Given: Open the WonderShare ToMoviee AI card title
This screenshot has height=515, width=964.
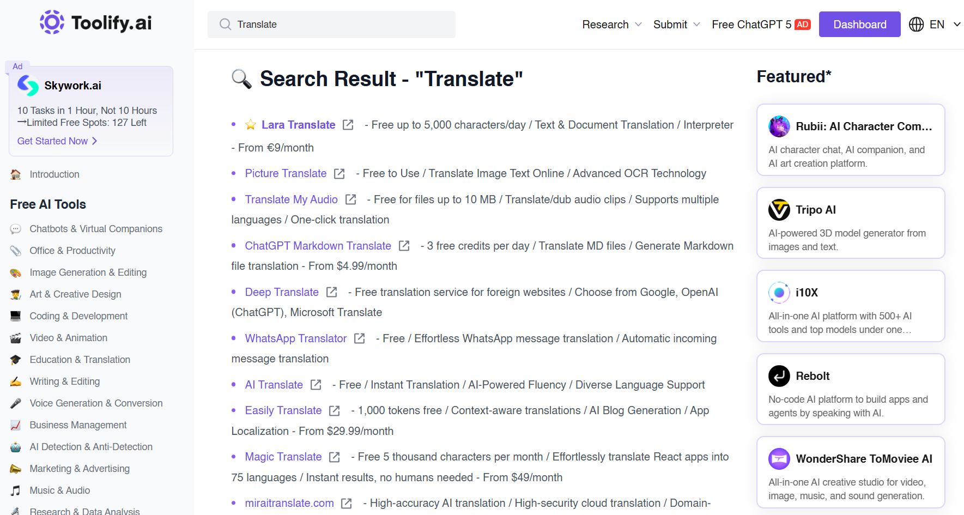Looking at the screenshot, I should point(864,459).
